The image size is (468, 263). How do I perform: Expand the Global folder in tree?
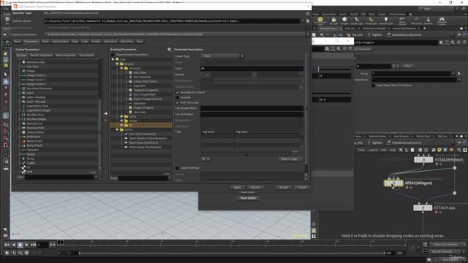[x=121, y=121]
